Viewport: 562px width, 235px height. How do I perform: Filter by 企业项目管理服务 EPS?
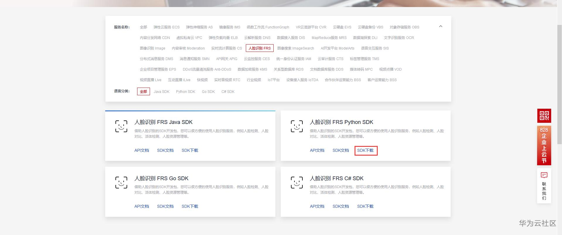click(158, 69)
